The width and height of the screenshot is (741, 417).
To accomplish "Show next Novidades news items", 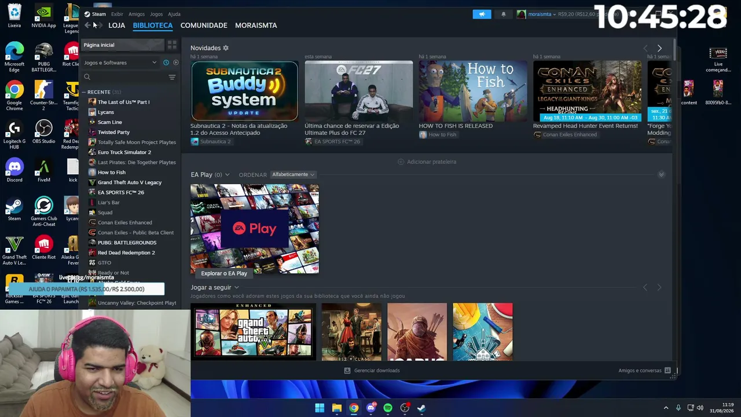I will point(659,48).
